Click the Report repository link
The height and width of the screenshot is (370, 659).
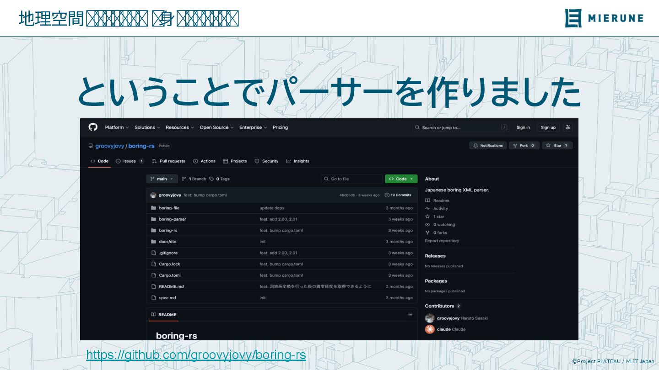(442, 241)
